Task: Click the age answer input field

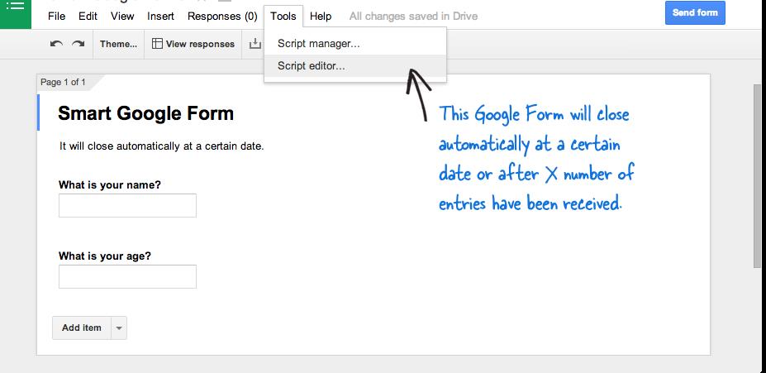Action: coord(127,277)
